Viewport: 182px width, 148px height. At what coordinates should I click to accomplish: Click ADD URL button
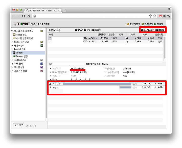[160, 30]
